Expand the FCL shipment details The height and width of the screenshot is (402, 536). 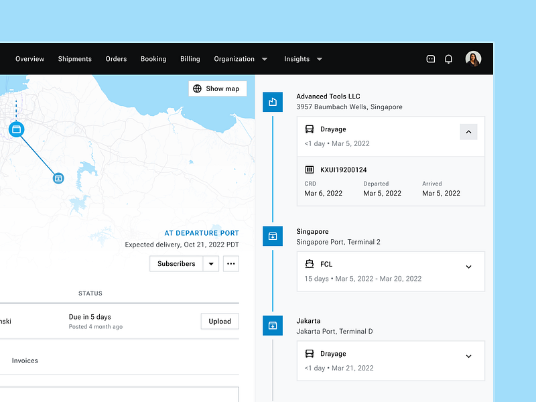click(468, 267)
